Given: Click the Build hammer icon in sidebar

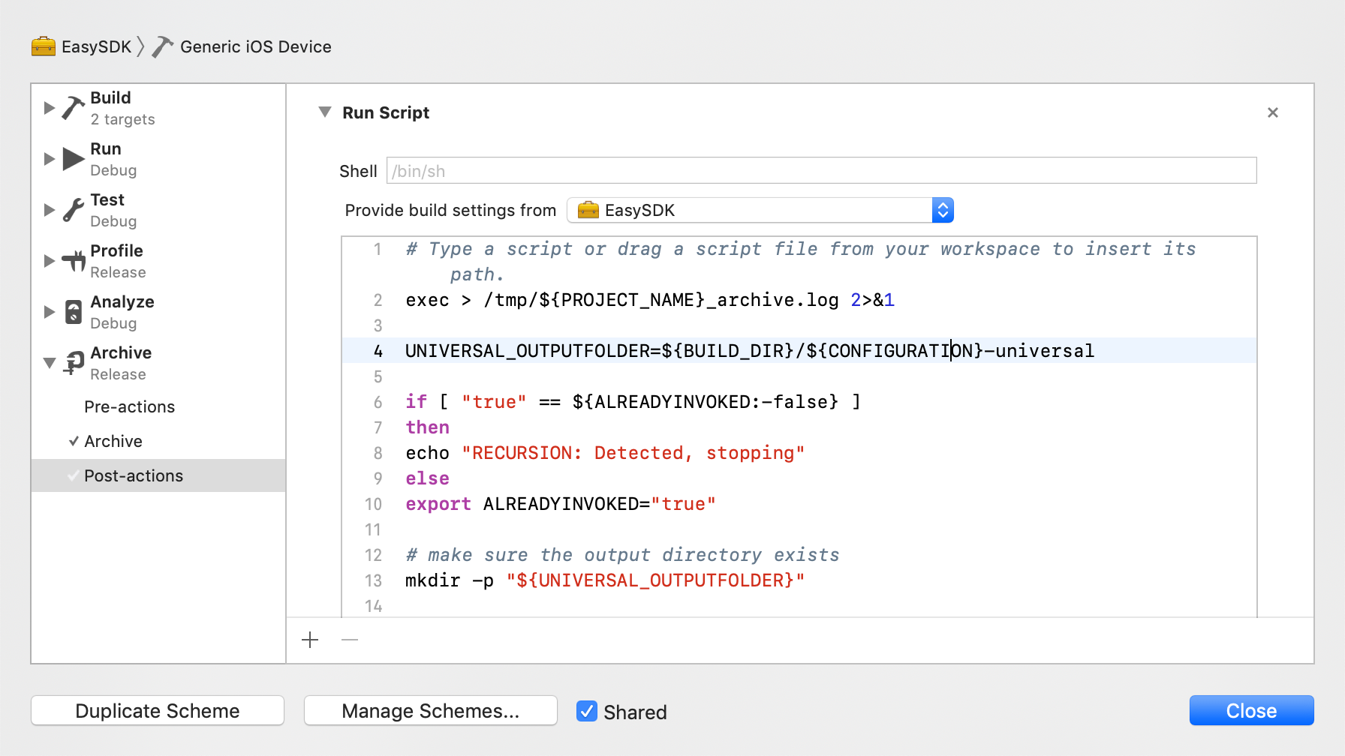Looking at the screenshot, I should click(x=73, y=108).
